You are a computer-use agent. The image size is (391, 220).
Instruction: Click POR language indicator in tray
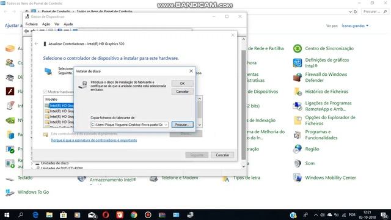352,215
